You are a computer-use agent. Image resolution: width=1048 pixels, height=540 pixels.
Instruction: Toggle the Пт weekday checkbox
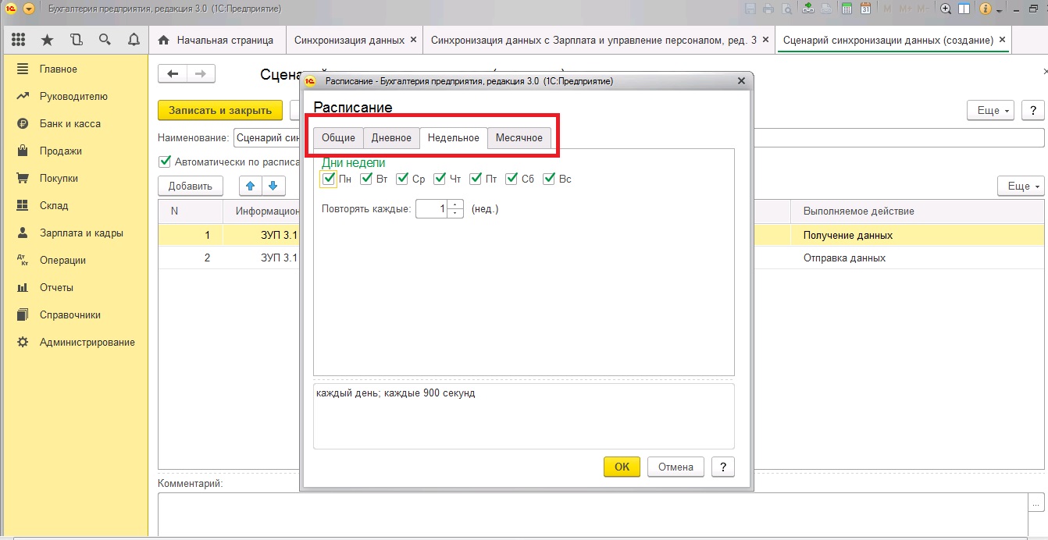pos(476,179)
